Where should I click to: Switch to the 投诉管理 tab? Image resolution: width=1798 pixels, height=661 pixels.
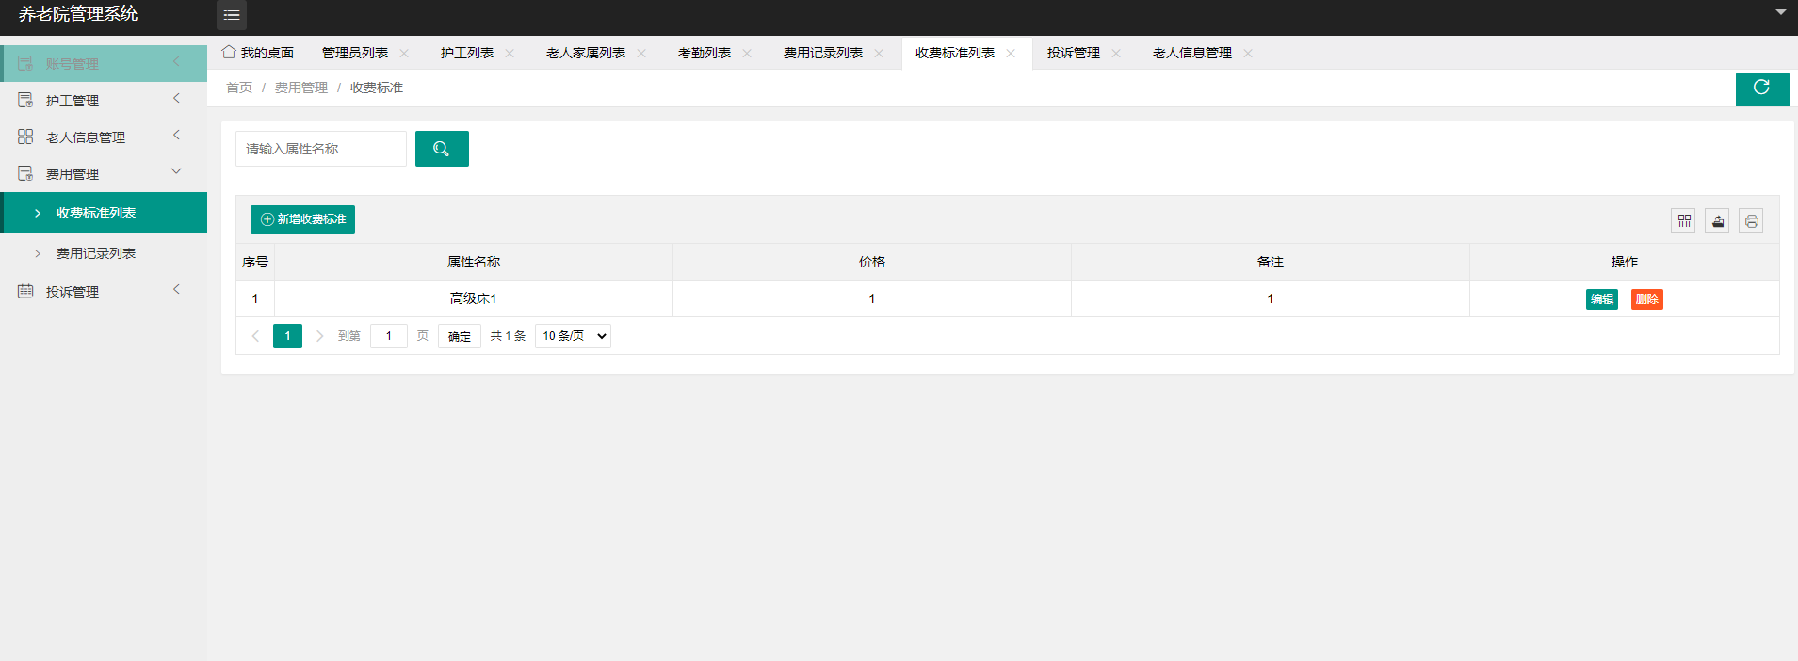[1074, 53]
